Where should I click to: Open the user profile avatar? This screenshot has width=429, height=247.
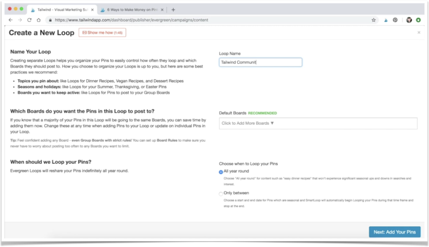click(x=409, y=20)
